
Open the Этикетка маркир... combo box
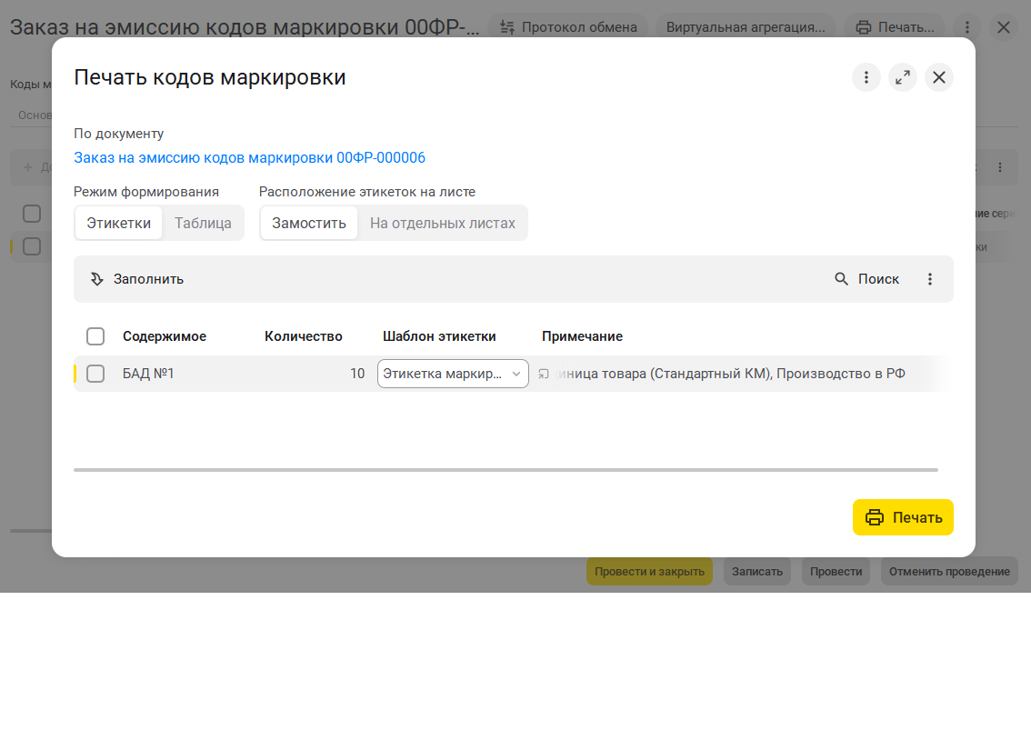[453, 374]
